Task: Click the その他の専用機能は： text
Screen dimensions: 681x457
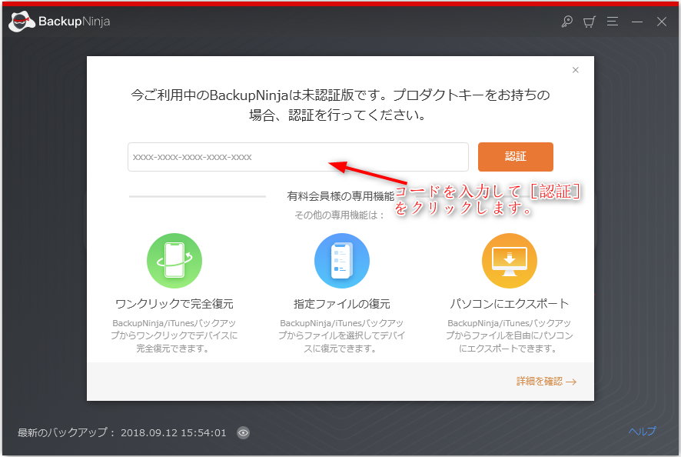Action: pos(340,215)
